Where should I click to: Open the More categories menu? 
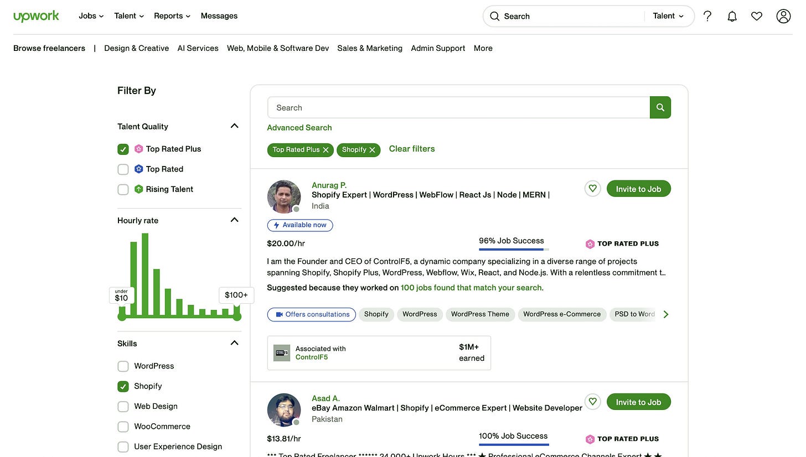(x=483, y=48)
